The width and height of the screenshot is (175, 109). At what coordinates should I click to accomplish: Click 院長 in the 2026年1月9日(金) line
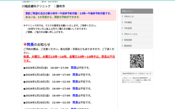click(x=74, y=68)
